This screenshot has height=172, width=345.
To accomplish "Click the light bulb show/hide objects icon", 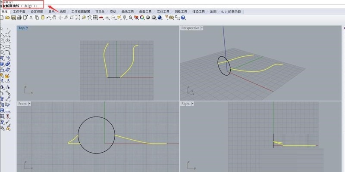I will [x=125, y=18].
